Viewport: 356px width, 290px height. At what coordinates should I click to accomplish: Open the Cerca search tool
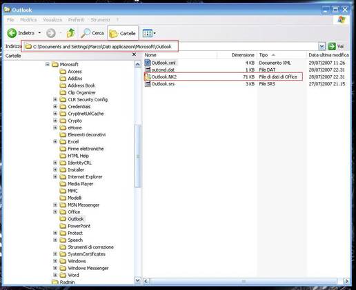92,33
